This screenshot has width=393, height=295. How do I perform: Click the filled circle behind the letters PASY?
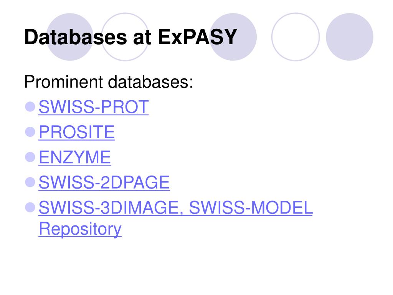click(233, 37)
